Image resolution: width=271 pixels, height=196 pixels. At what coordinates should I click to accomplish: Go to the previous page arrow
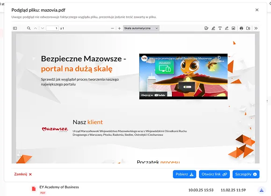pyautogui.click(x=36, y=28)
